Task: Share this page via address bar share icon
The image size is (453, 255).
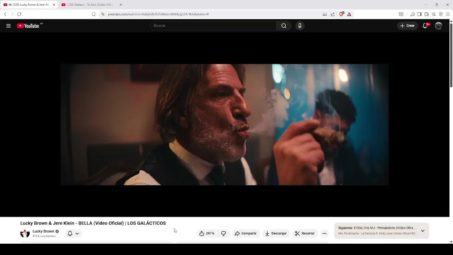Action: click(x=333, y=14)
